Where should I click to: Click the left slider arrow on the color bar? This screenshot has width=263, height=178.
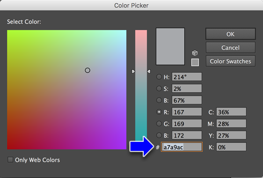[x=133, y=72]
